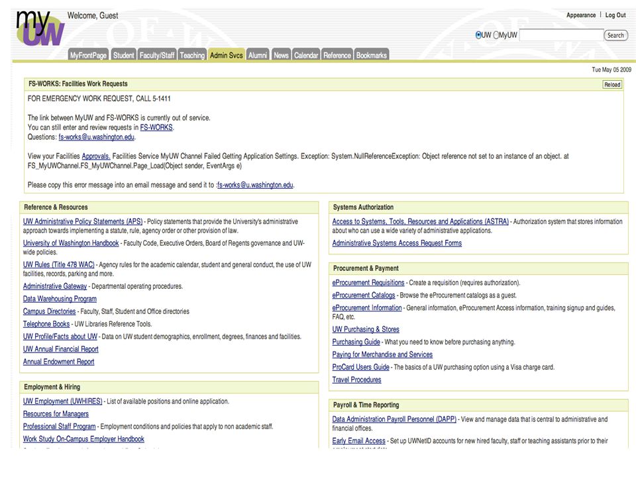
Task: Click UW Rules (Title 478 WAC)
Action: pyautogui.click(x=59, y=264)
